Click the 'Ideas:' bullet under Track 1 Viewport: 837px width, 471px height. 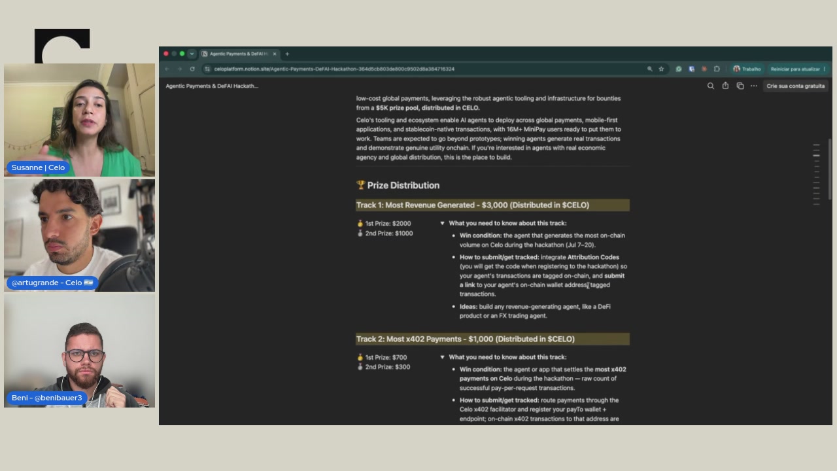[x=468, y=307]
